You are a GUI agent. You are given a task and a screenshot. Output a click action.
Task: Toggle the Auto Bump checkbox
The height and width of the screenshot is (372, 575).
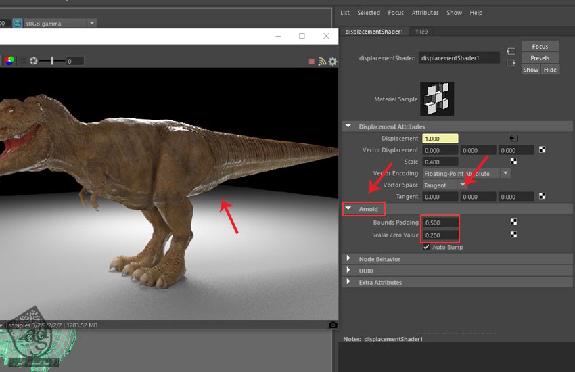click(426, 247)
